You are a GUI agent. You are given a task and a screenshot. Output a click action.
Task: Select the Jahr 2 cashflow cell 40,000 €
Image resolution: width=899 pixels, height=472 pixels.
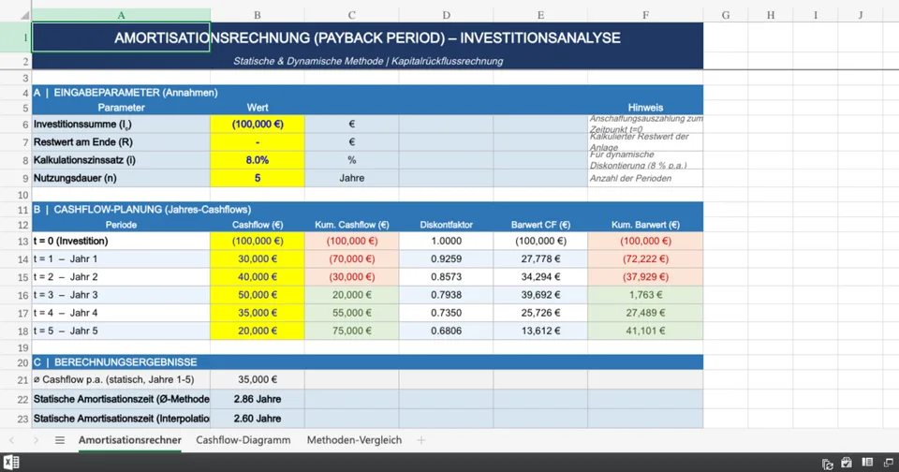click(258, 277)
